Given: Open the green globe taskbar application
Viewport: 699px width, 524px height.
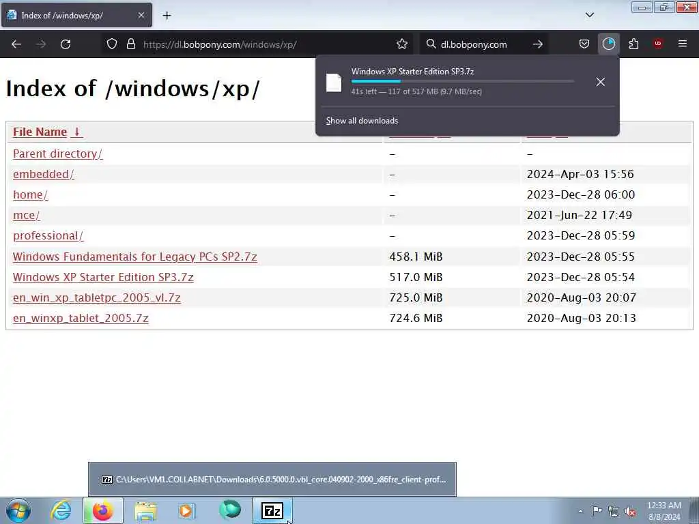Looking at the screenshot, I should point(230,510).
